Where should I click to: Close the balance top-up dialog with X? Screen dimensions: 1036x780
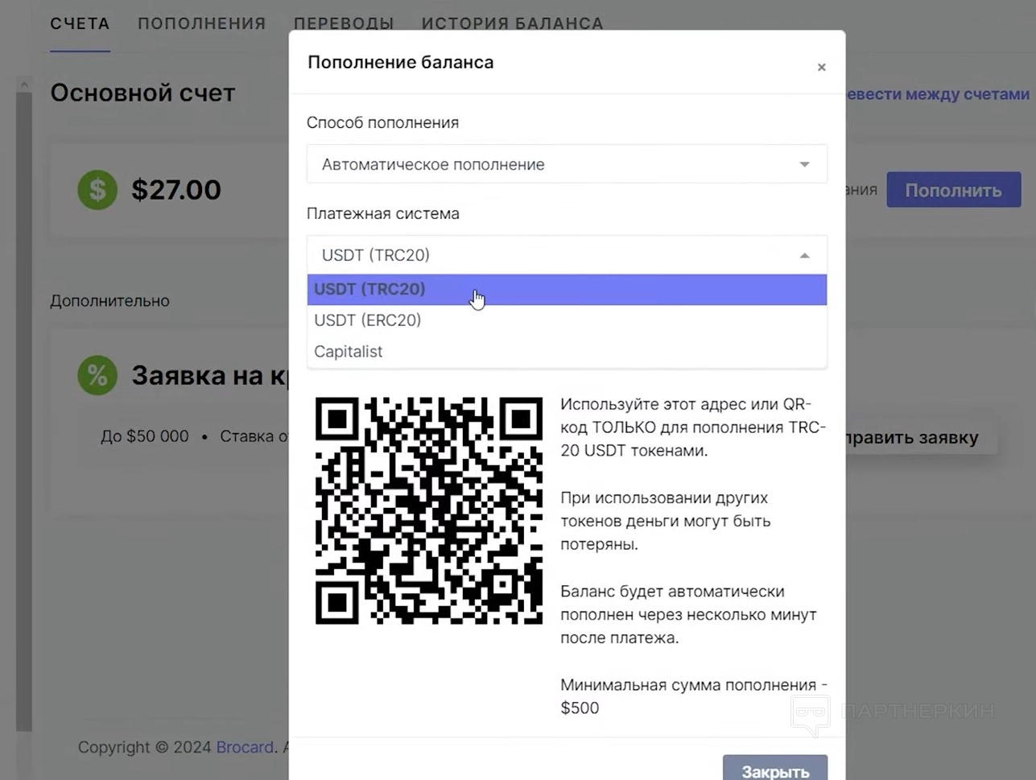821,68
